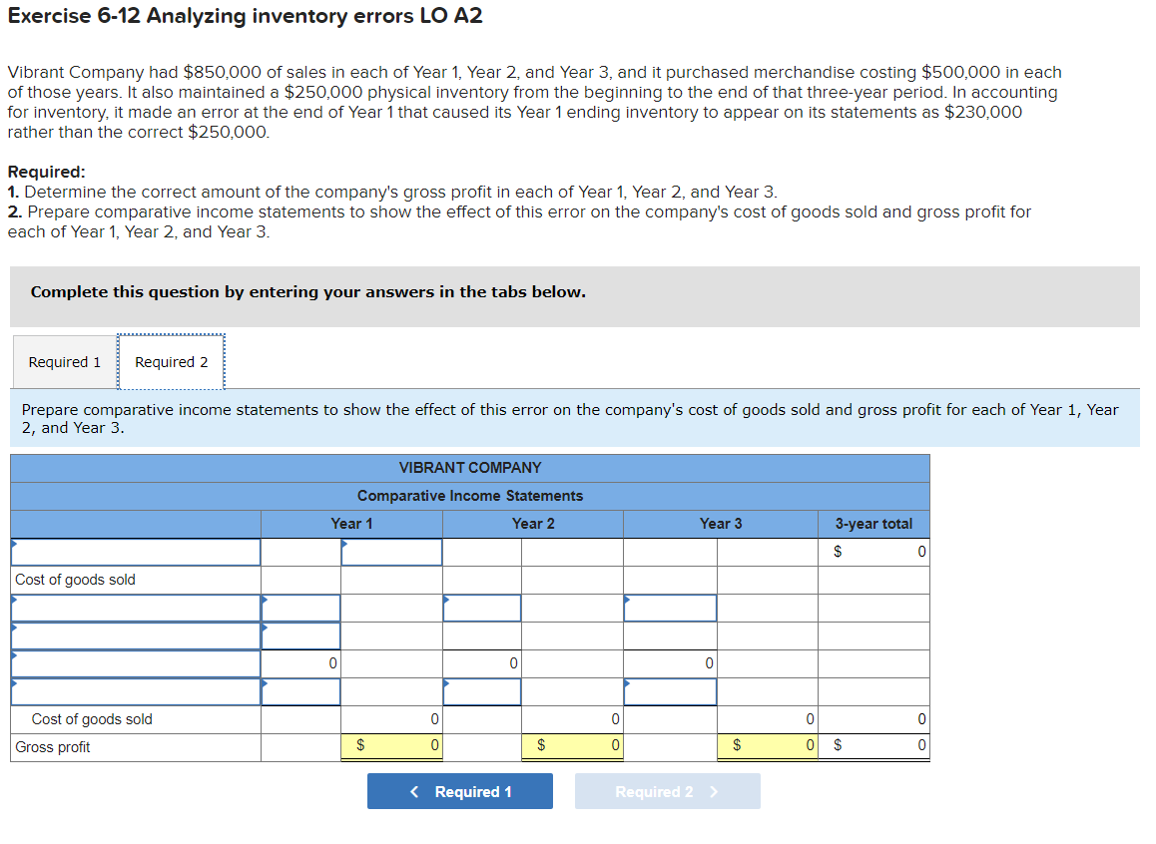Image resolution: width=1156 pixels, height=844 pixels.
Task: Open the Year 1 dropdown in the row above Cost of goods sold total
Action: [x=299, y=690]
